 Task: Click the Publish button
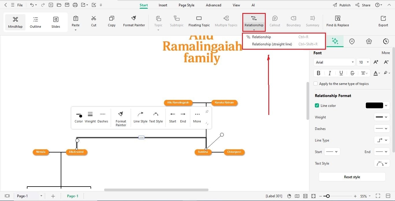pyautogui.click(x=342, y=5)
